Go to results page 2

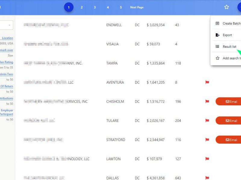[x=82, y=7]
